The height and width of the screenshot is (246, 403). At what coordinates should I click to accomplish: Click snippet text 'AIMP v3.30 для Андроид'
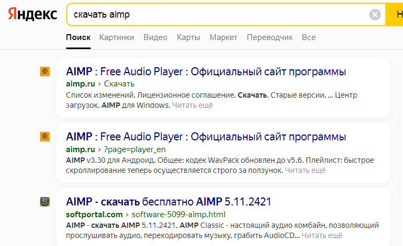(110, 160)
